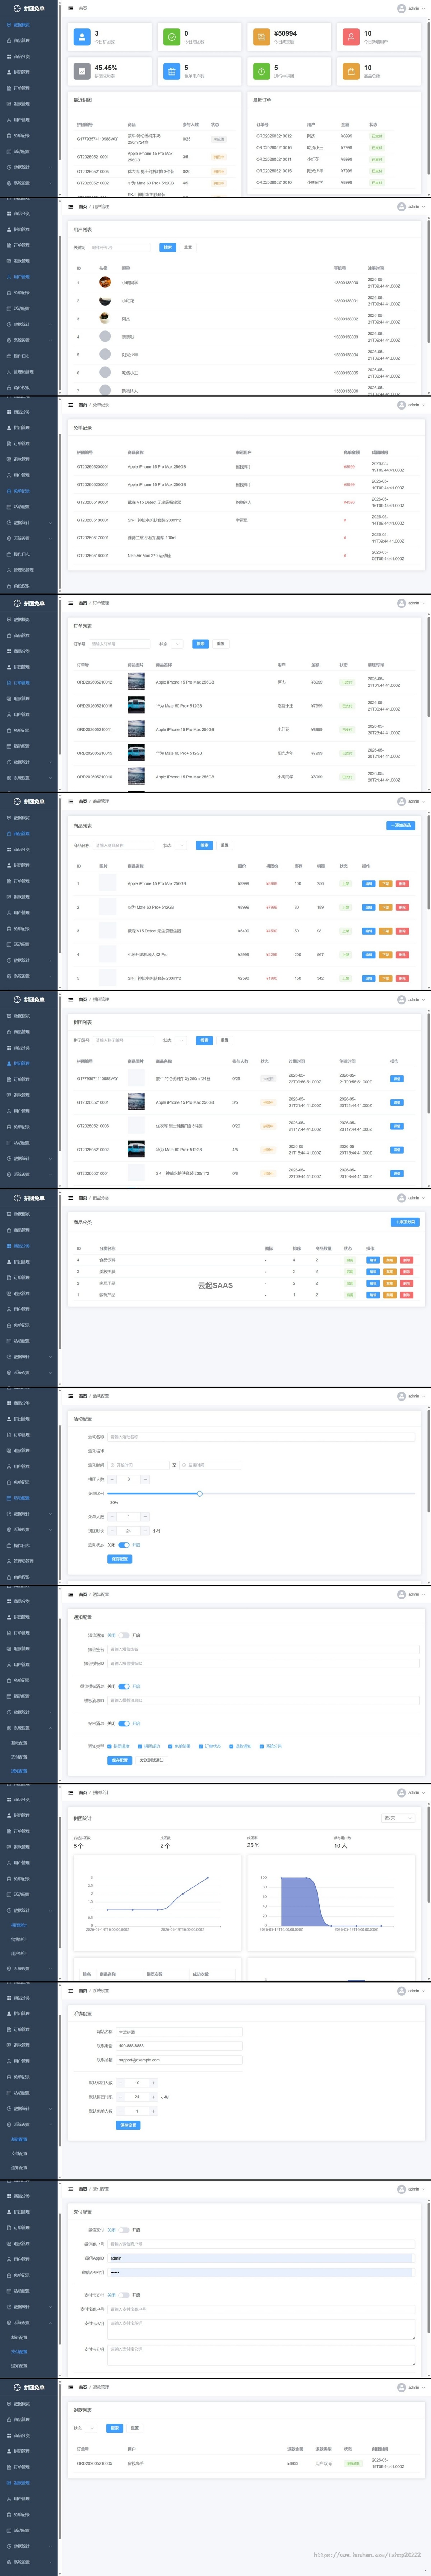
Task: Open 状态 dropdown on the 商品列表 filter
Action: coord(181,845)
